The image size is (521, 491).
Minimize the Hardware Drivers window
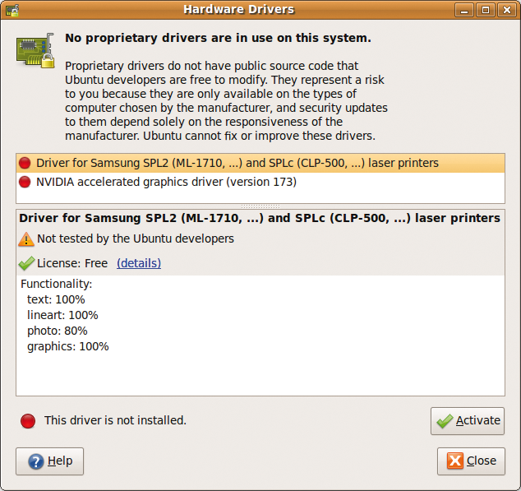pyautogui.click(x=464, y=10)
